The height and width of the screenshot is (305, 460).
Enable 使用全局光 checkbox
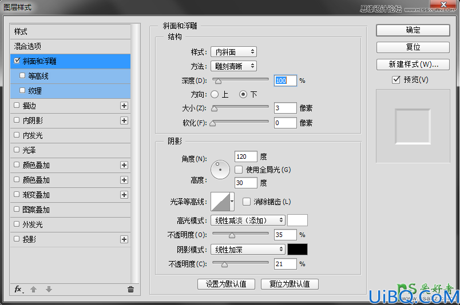[x=239, y=170]
